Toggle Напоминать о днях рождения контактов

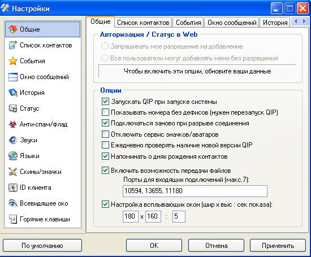coord(105,156)
